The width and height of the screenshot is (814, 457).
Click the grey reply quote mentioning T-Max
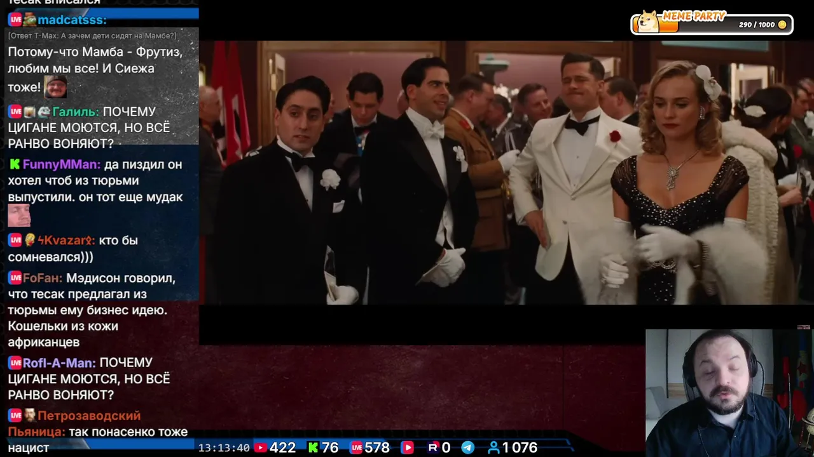coord(92,36)
